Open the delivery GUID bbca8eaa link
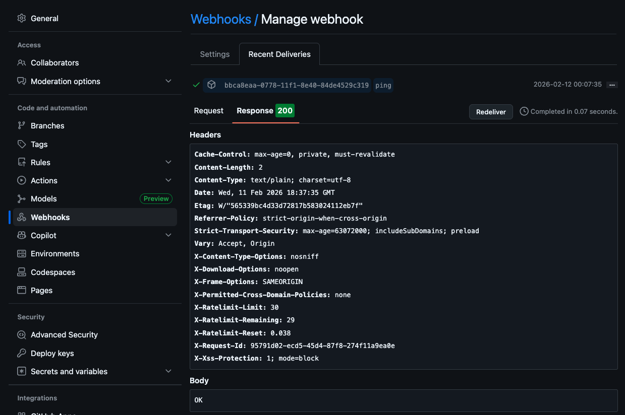 pyautogui.click(x=296, y=85)
